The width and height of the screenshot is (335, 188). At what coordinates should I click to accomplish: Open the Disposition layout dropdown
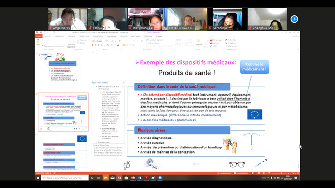pos(83,40)
